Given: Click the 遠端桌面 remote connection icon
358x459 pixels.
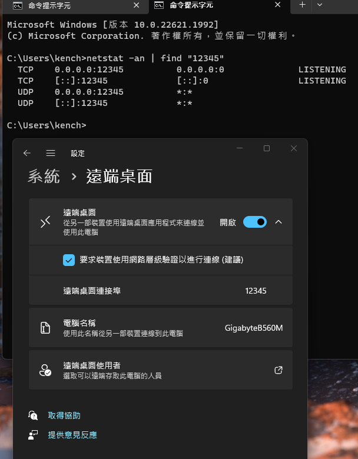Looking at the screenshot, I should coord(45,222).
